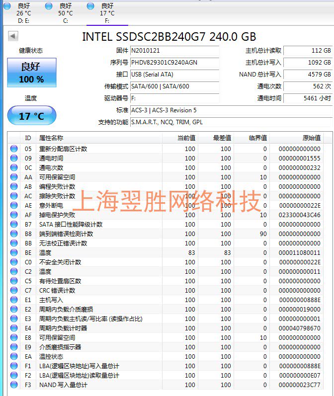The height and width of the screenshot is (396, 334).
Task: Click the status icon for attribute EA
Action: [14, 356]
